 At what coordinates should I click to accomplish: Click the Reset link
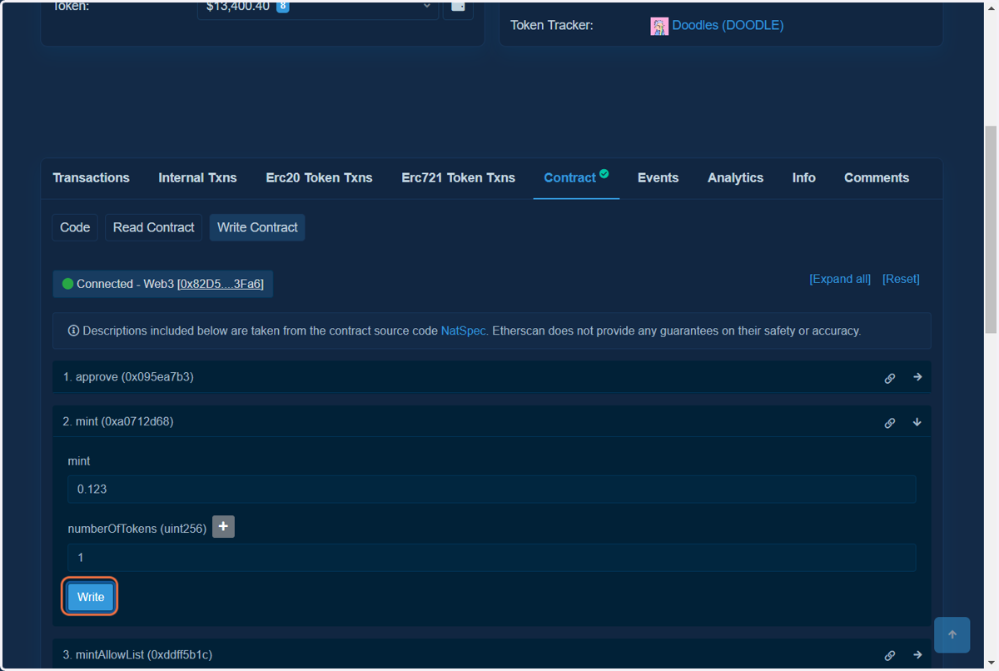(901, 279)
